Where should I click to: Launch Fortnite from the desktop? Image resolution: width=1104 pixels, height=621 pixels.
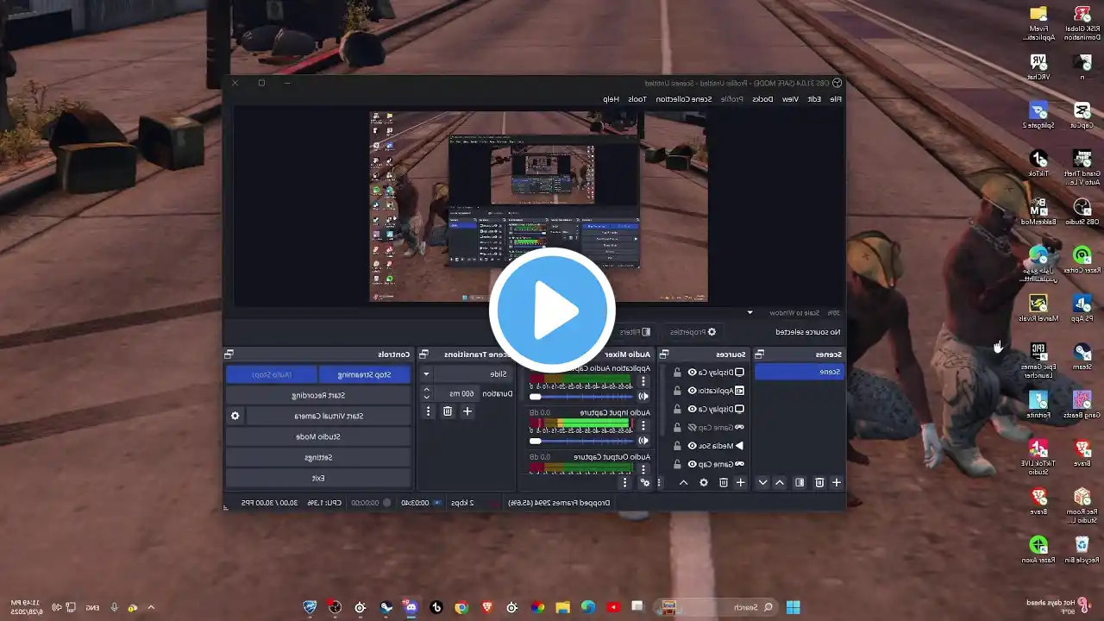point(1038,405)
